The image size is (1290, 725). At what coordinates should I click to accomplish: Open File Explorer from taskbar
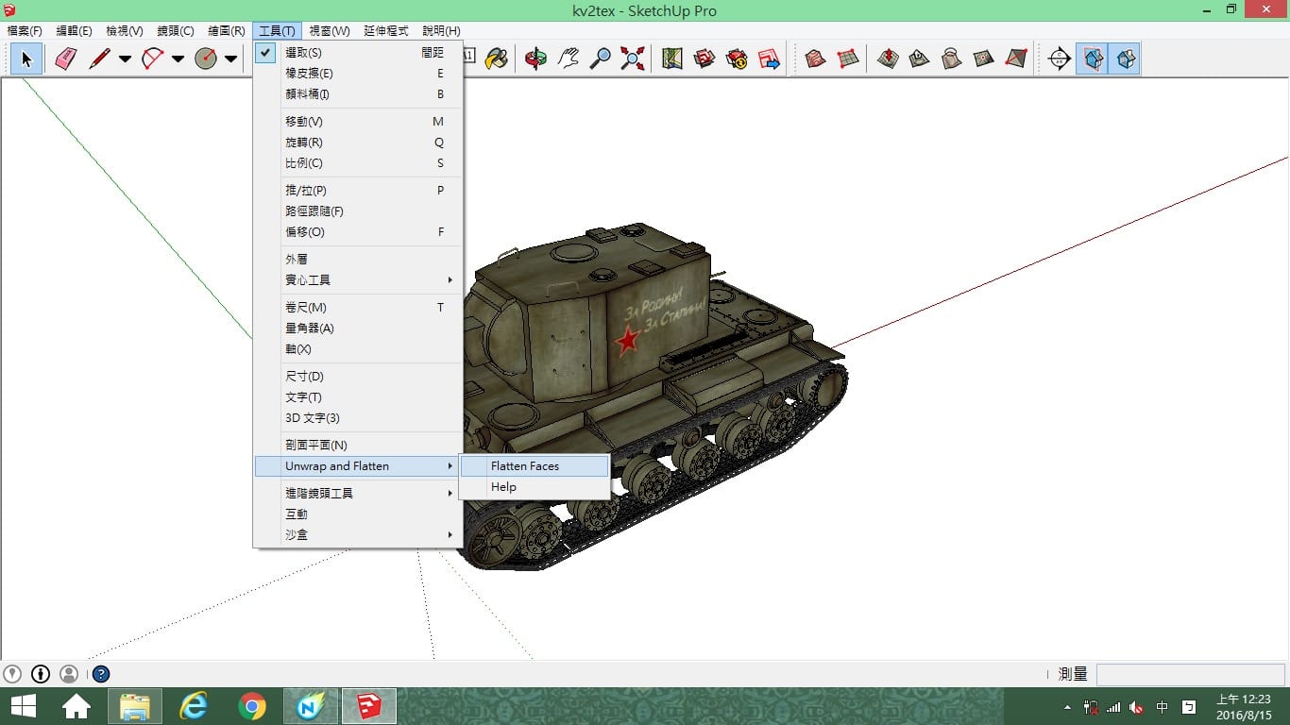pyautogui.click(x=135, y=706)
